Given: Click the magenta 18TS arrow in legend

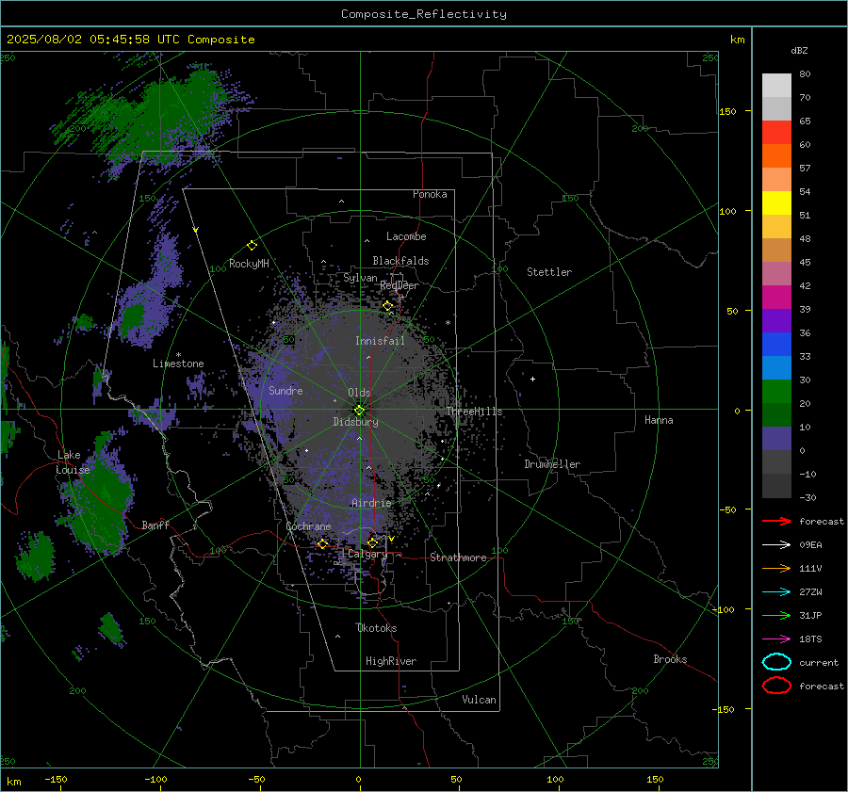Looking at the screenshot, I should coord(776,639).
